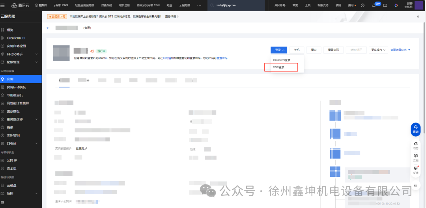Click the panel icon beside the bell

(x=385, y=5)
